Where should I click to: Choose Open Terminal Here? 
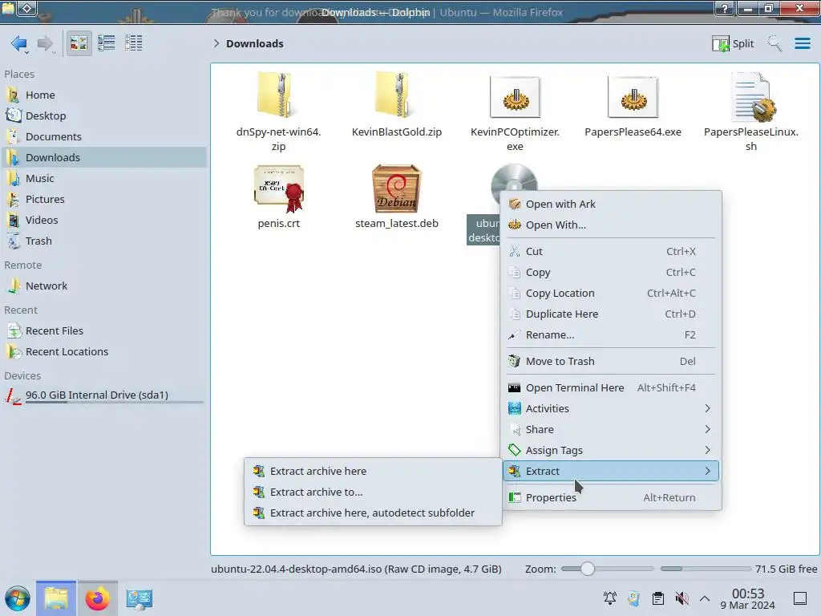pos(611,387)
